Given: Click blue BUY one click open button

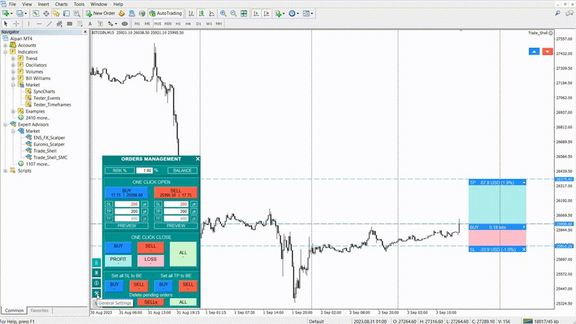Looking at the screenshot, I should click(x=127, y=193).
